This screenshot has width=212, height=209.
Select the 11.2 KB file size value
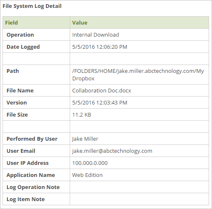coord(81,114)
